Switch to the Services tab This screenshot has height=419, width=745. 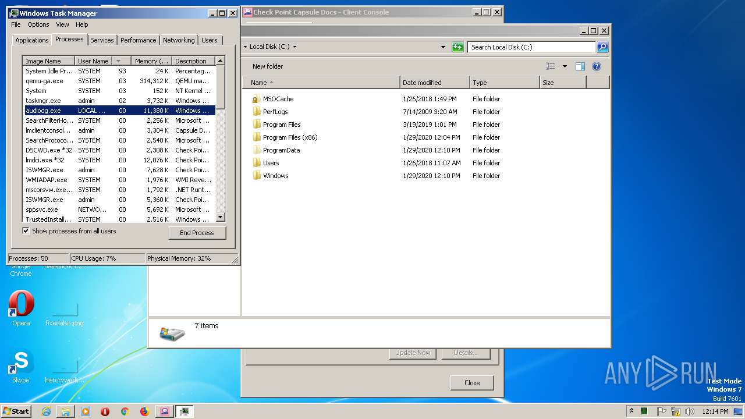click(x=102, y=40)
